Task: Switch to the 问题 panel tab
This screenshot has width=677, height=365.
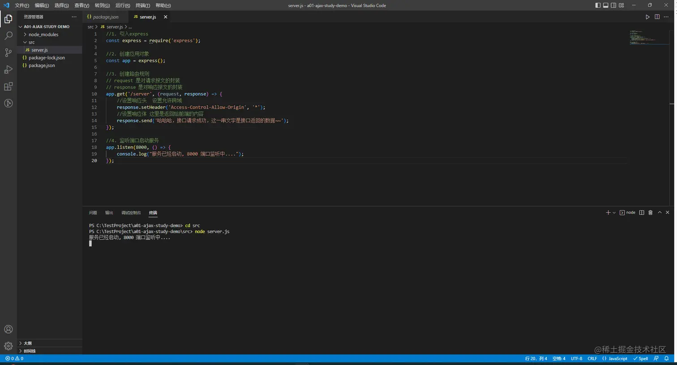Action: coord(93,213)
